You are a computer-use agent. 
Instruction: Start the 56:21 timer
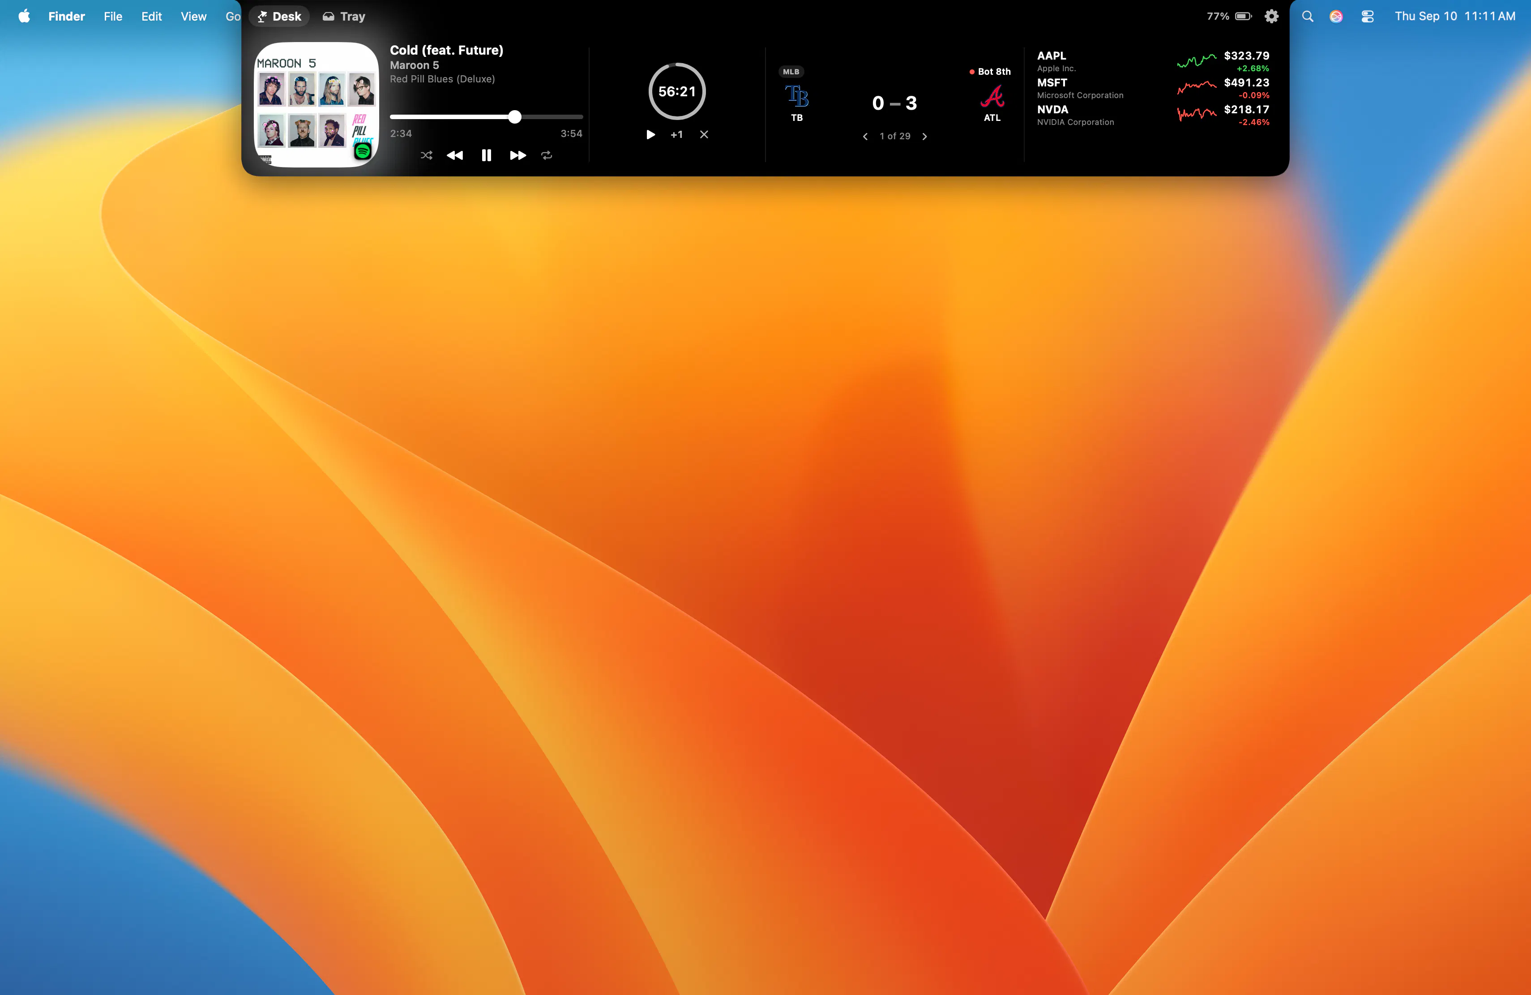[x=650, y=134]
